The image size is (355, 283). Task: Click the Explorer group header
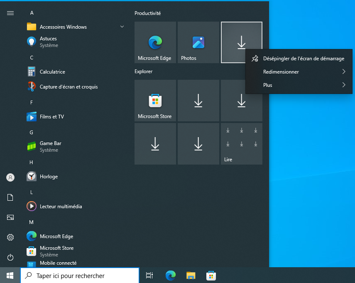pos(144,71)
